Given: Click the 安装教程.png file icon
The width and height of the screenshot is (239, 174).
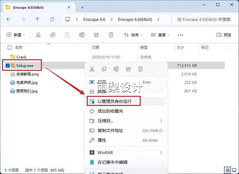Looking at the screenshot, I should 13,74.
